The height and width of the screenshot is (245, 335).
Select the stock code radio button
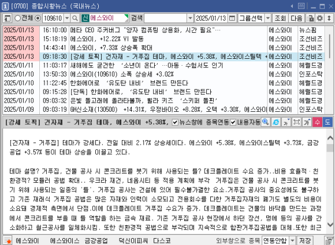click(x=38, y=18)
